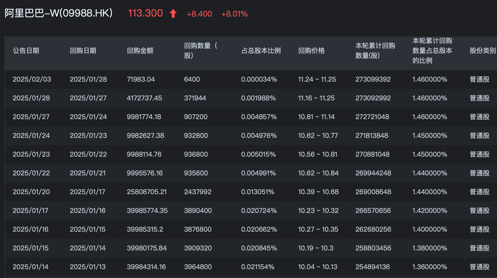The width and height of the screenshot is (497, 278).
Task: Click price range 11.24 ~ 11.25
Action: pyautogui.click(x=317, y=79)
